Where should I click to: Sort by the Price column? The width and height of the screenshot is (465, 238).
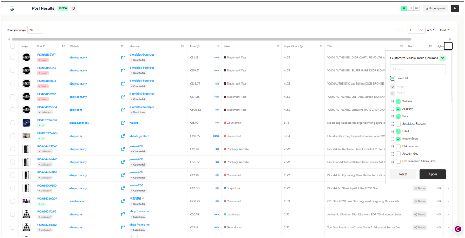[218, 46]
